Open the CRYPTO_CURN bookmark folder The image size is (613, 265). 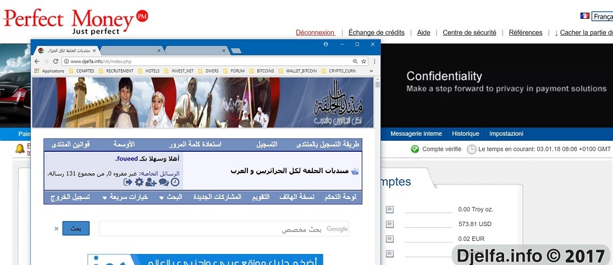click(x=339, y=71)
